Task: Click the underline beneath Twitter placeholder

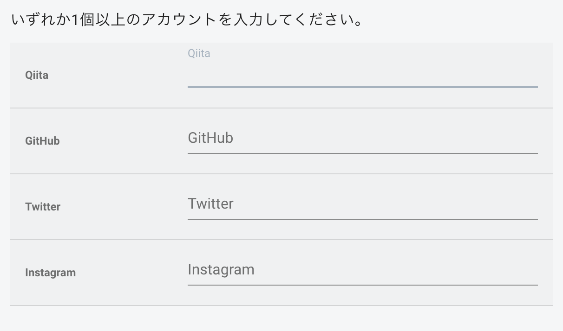Action: [x=362, y=219]
